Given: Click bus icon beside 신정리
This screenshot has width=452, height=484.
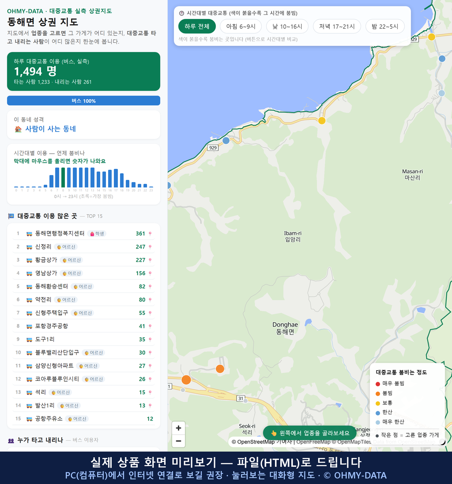Looking at the screenshot, I should (x=30, y=247).
